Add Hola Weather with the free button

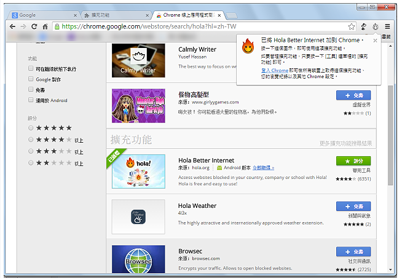[353, 207]
